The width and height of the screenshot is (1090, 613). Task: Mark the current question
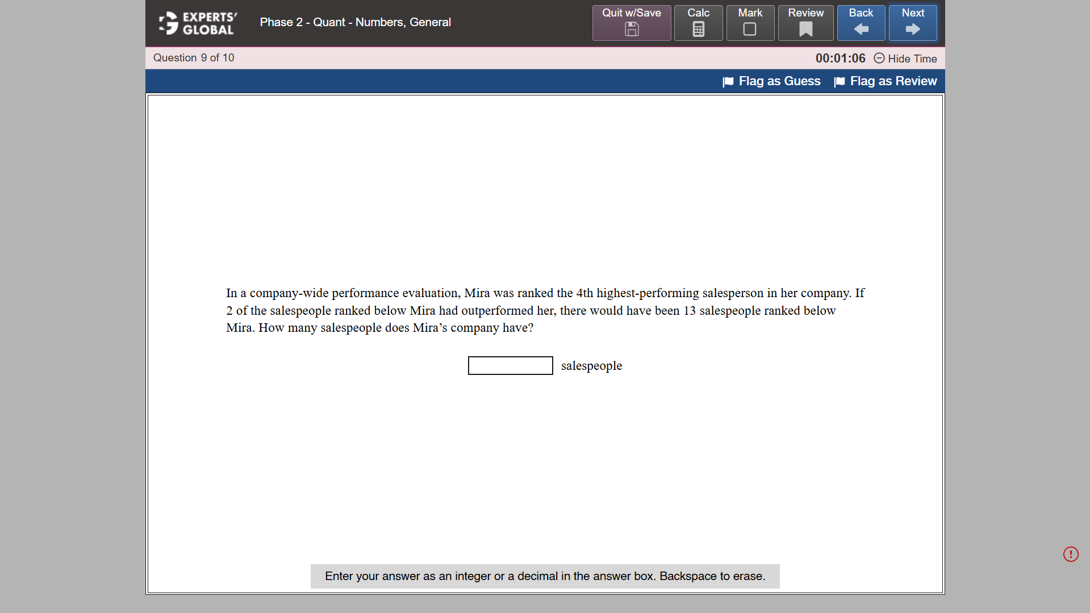pos(750,23)
